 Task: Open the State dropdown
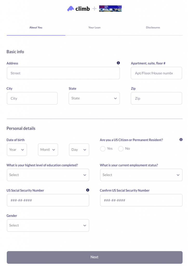pos(94,98)
